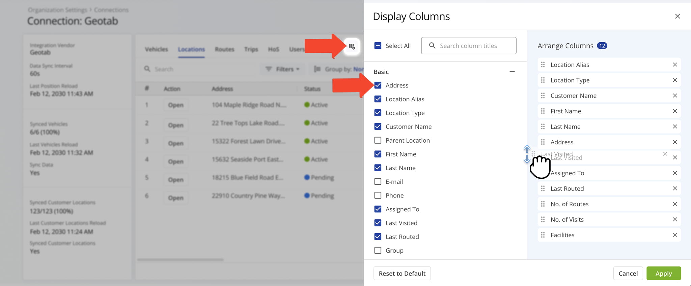
Task: Click Reset to Default button
Action: pos(402,273)
